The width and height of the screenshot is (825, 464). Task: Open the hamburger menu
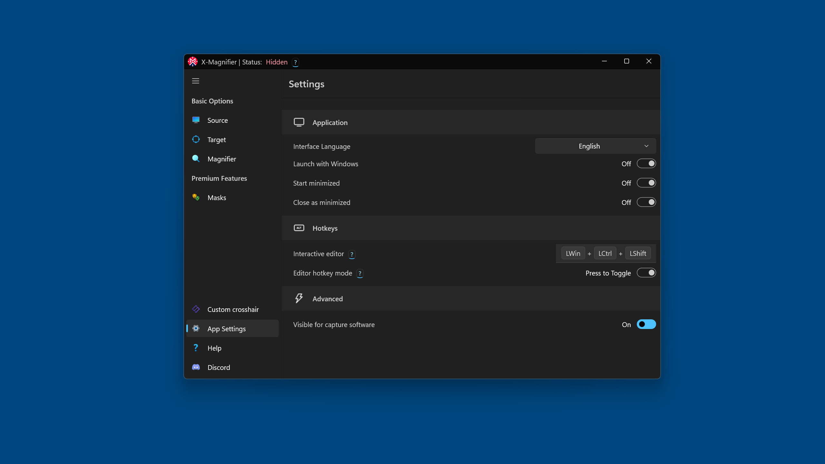[196, 81]
